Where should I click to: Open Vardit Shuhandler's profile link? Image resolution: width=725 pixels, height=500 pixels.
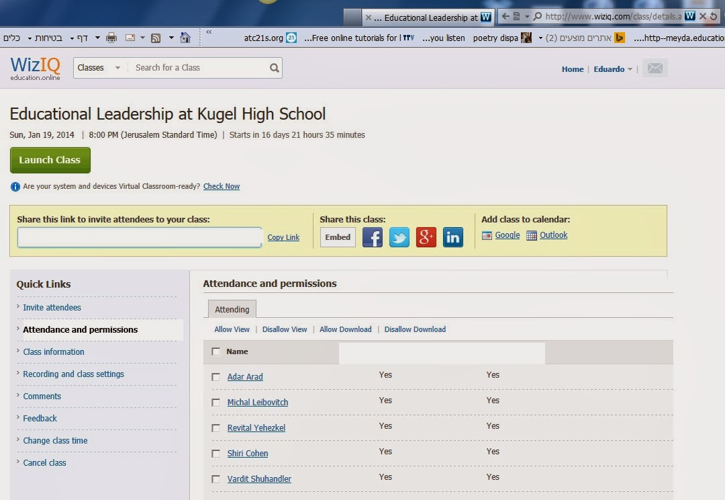[259, 478]
